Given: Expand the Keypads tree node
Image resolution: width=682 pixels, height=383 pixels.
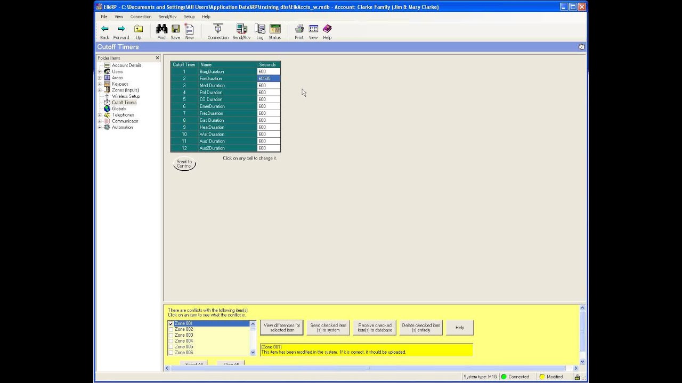Looking at the screenshot, I should coord(100,84).
